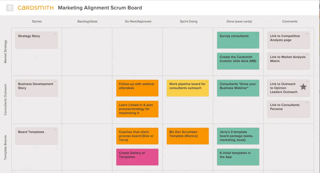The height and width of the screenshot is (173, 320).
Task: Open ellipsis menu on Consultants Persona card
Action: 307,103
